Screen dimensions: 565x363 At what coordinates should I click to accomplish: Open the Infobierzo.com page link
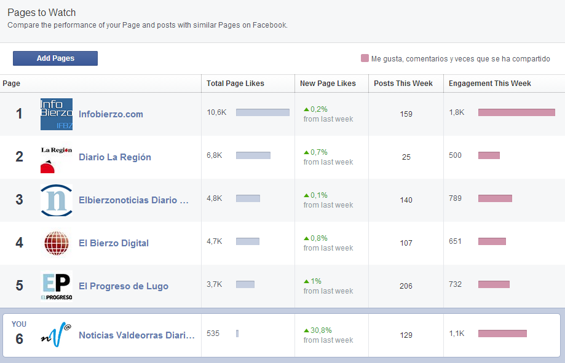click(111, 114)
